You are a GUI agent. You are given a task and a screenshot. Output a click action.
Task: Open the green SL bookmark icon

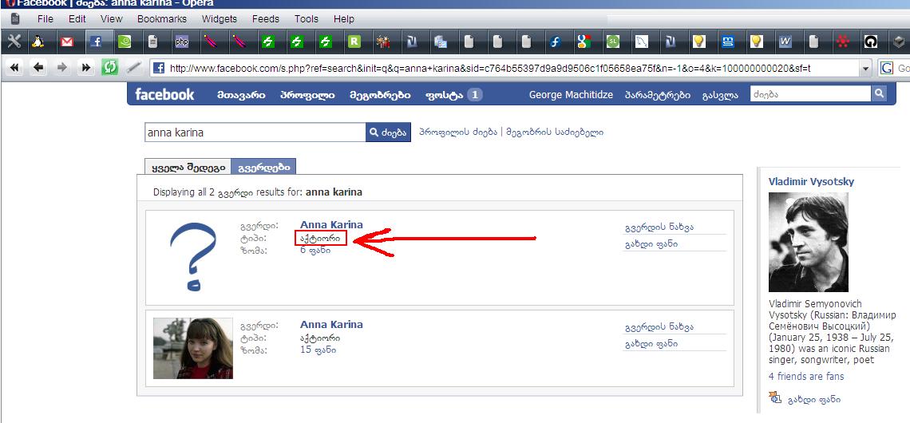613,42
